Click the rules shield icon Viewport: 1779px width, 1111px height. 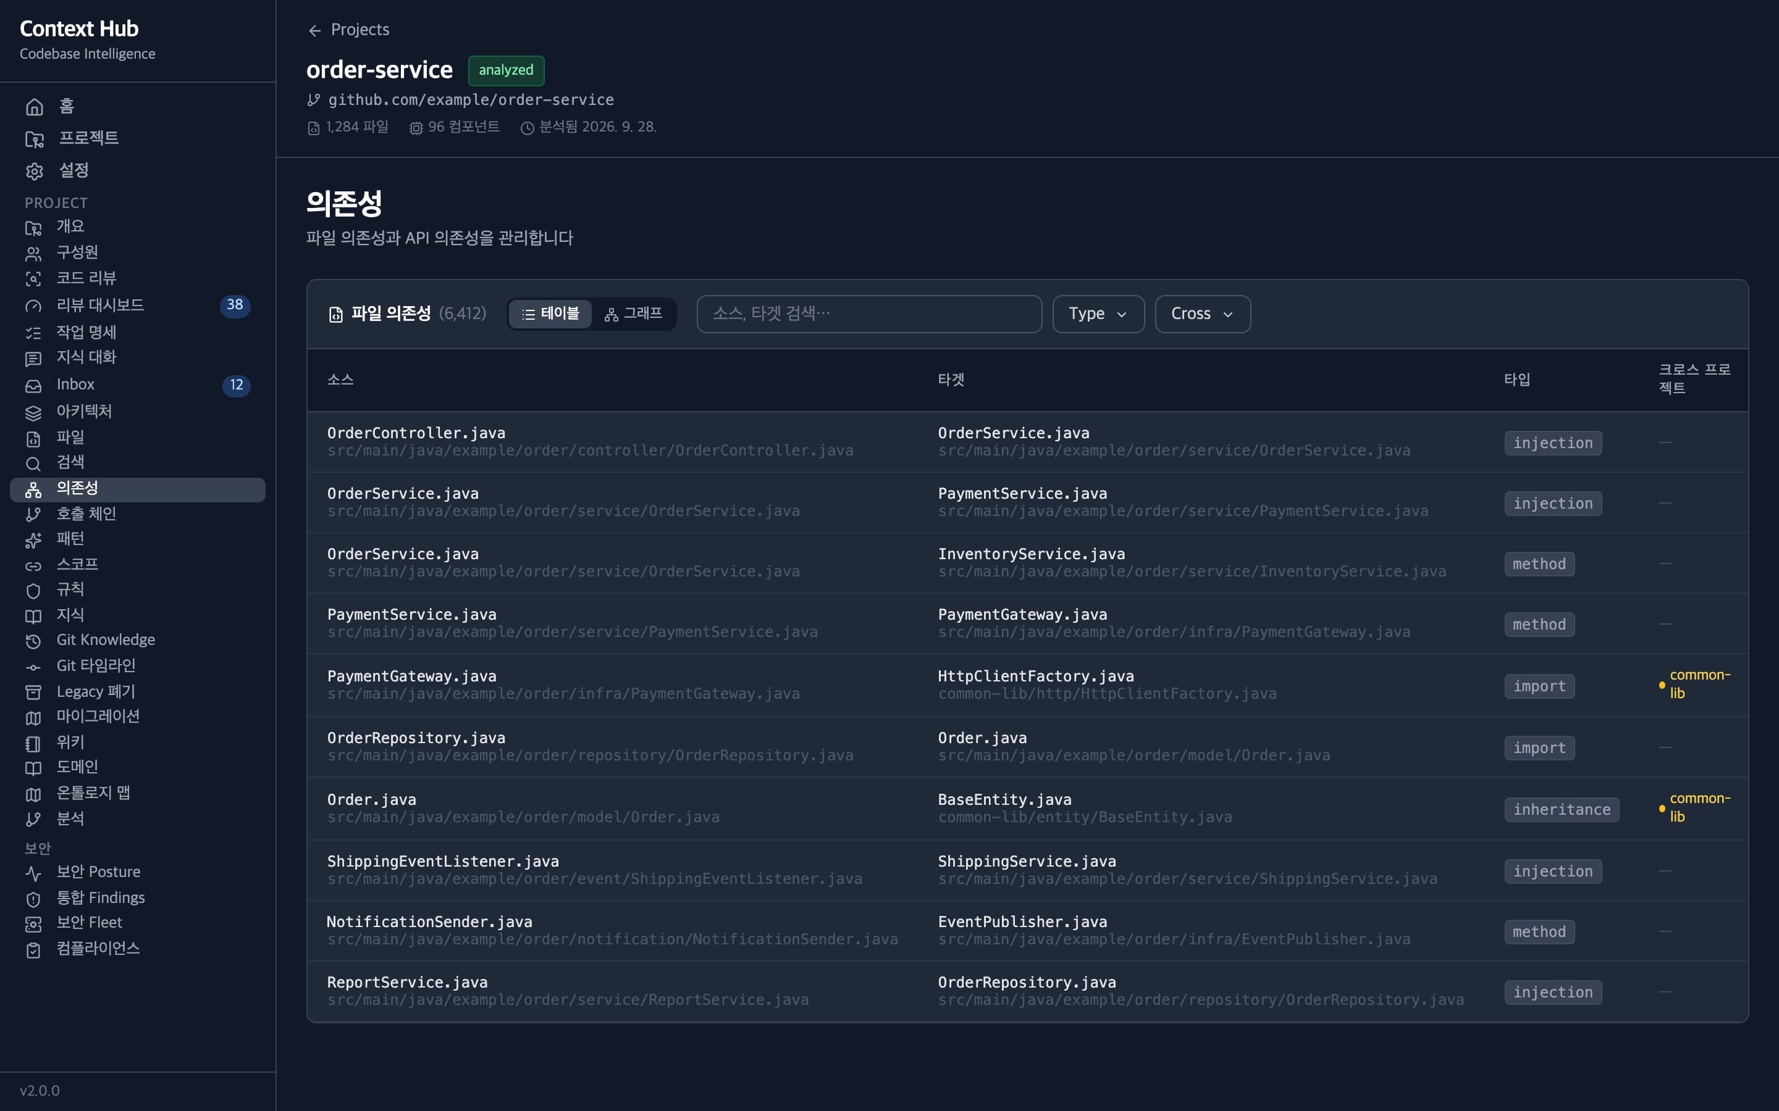pos(33,590)
